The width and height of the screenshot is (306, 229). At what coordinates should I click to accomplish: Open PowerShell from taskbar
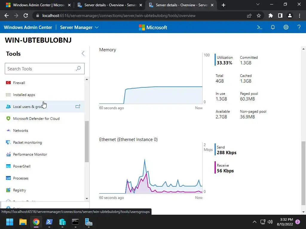(x=49, y=222)
